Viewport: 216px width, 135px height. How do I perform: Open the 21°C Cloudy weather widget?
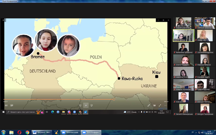coord(130,112)
